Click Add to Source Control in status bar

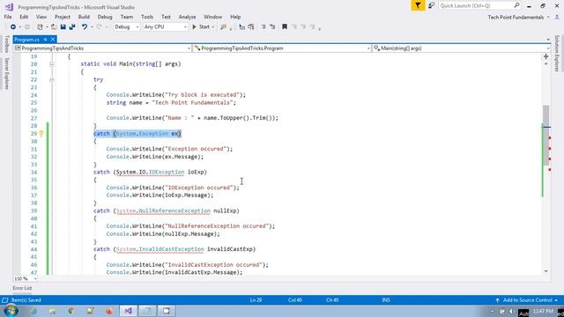[527, 300]
